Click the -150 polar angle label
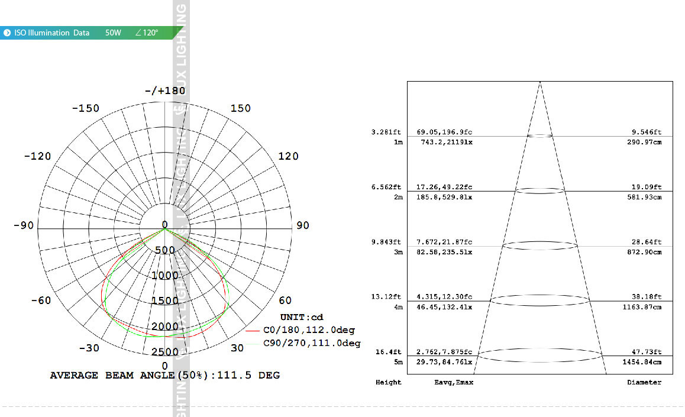Viewport: 685px width, 417px height. pos(86,108)
